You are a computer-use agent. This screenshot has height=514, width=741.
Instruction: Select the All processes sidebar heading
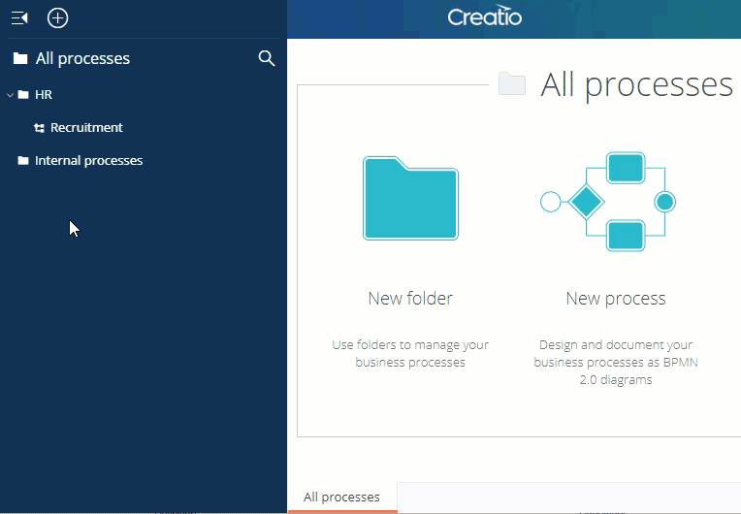tap(82, 58)
